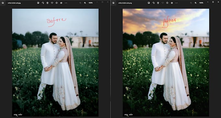The height and width of the screenshot is (118, 221).
Task: Maximize the right Photos window
Action: click(x=213, y=2)
